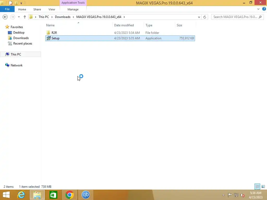Click the 755,912 KB size cell
The height and width of the screenshot is (200, 267).
(x=186, y=38)
